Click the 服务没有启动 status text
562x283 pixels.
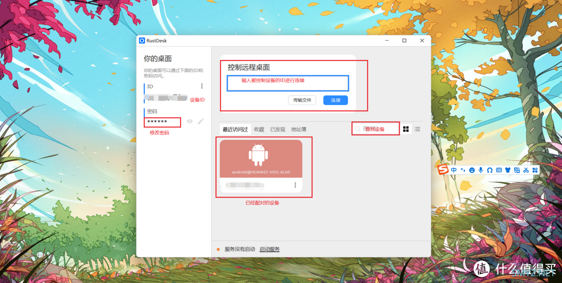pos(240,249)
